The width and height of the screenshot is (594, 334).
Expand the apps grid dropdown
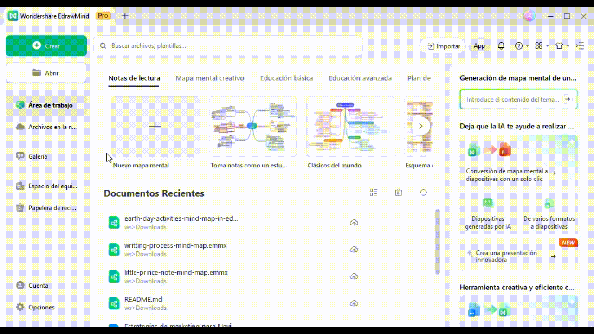click(541, 46)
